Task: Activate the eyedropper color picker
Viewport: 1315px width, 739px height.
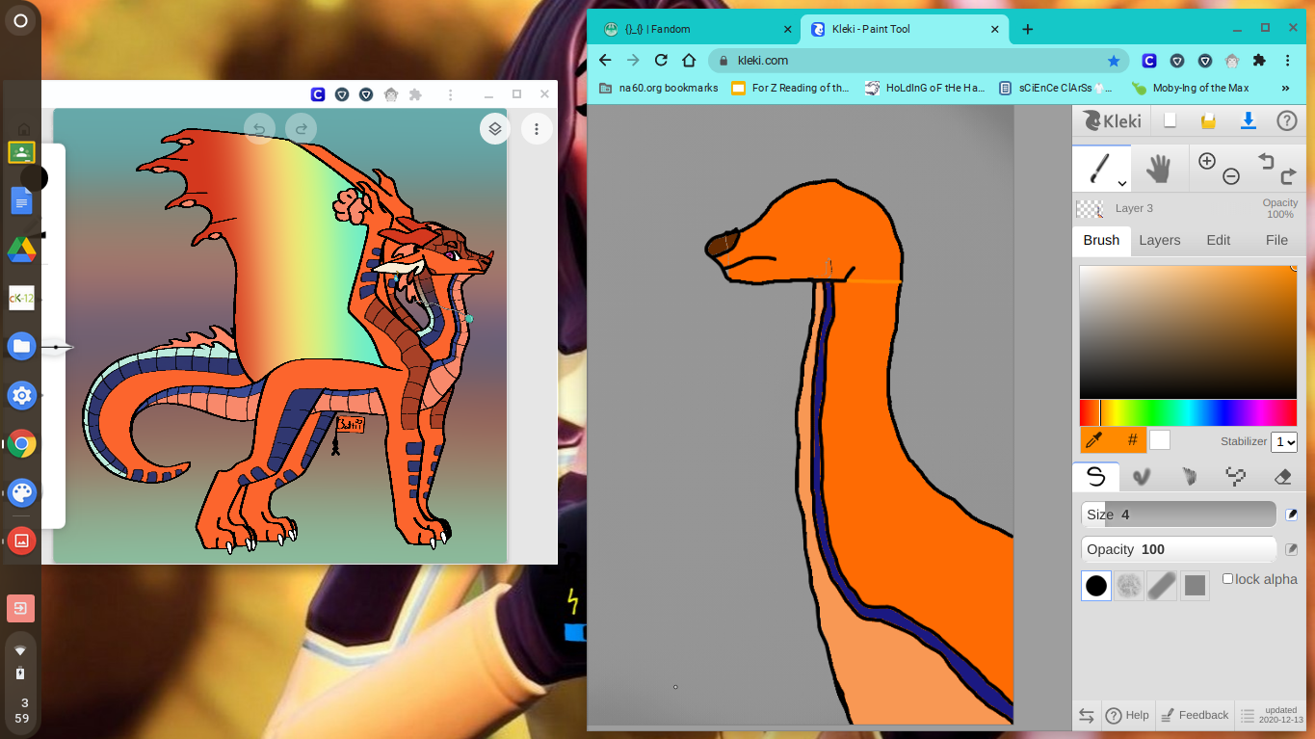Action: tap(1093, 440)
